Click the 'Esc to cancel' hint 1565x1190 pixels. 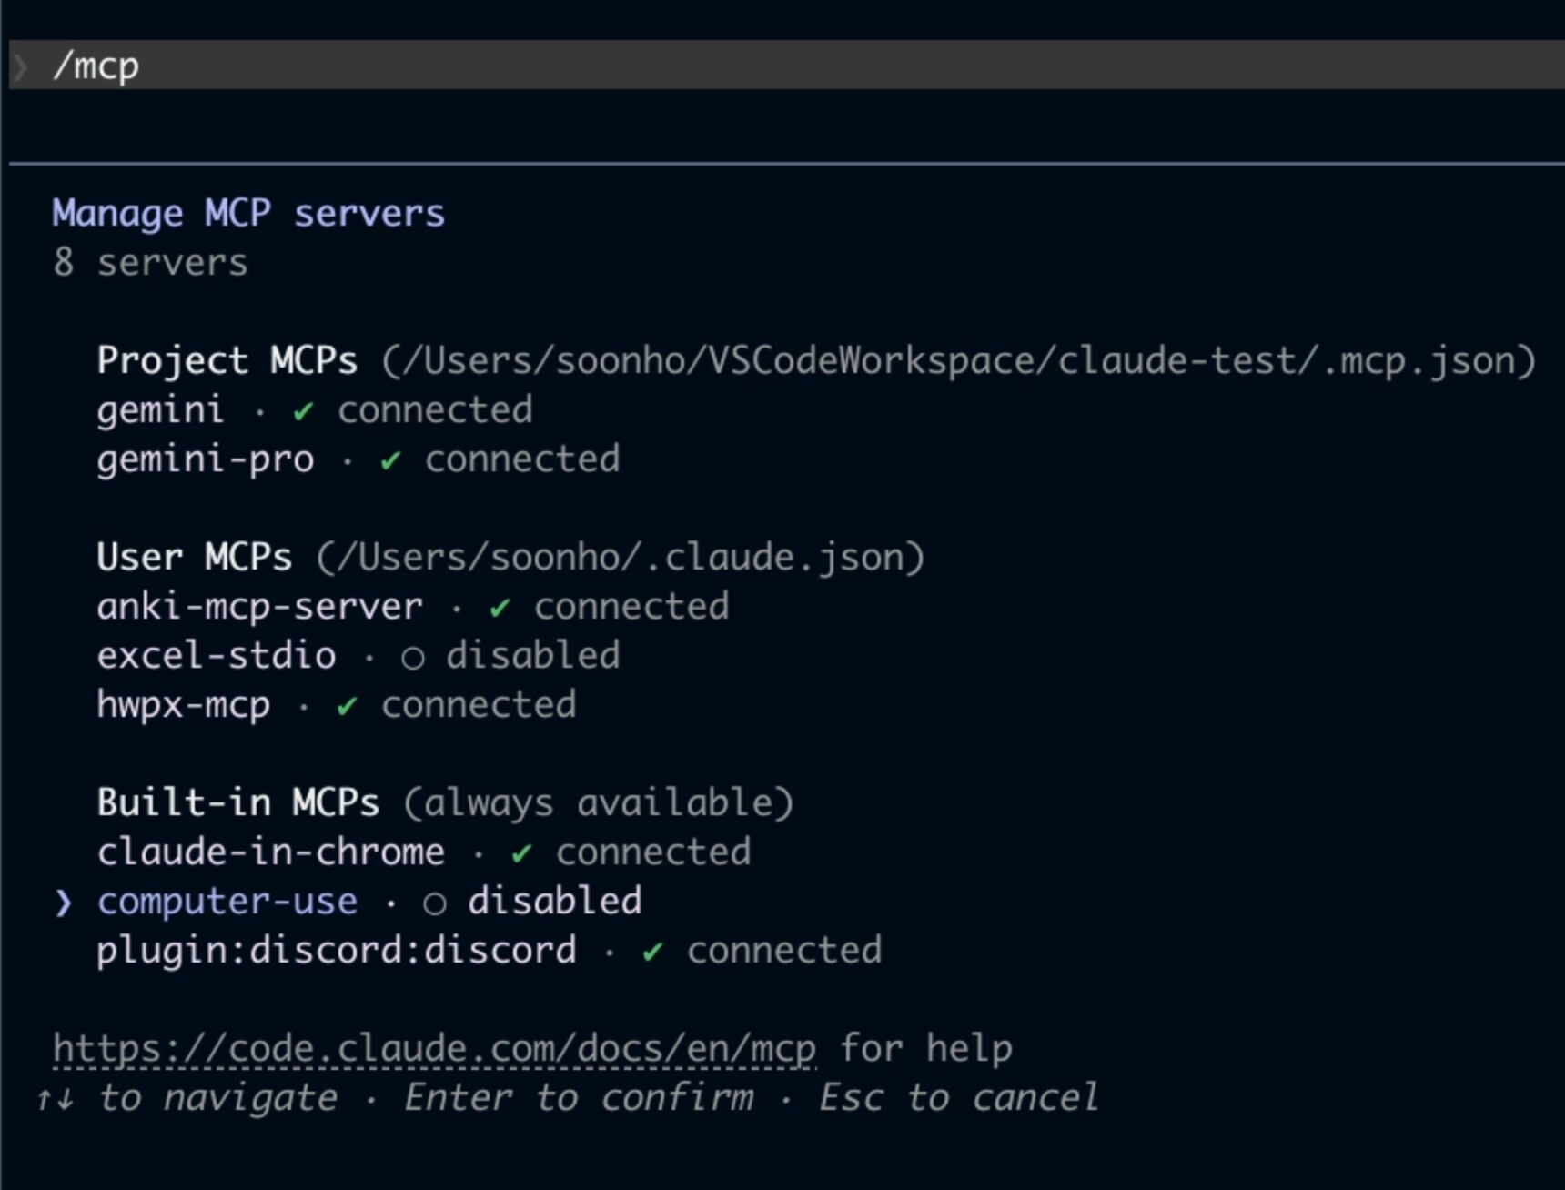pyautogui.click(x=959, y=1098)
